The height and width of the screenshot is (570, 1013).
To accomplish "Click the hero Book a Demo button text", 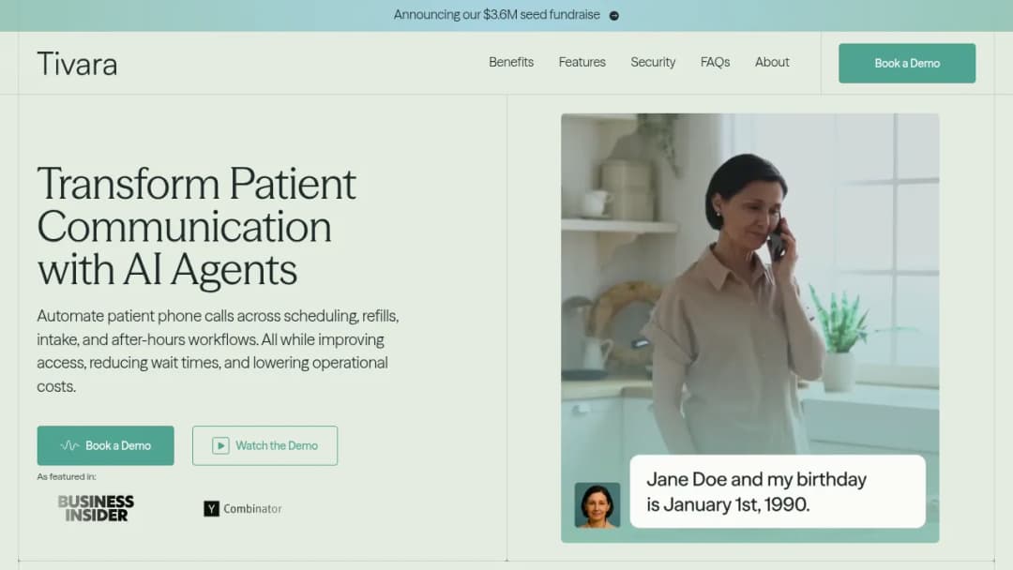I will click(x=118, y=445).
